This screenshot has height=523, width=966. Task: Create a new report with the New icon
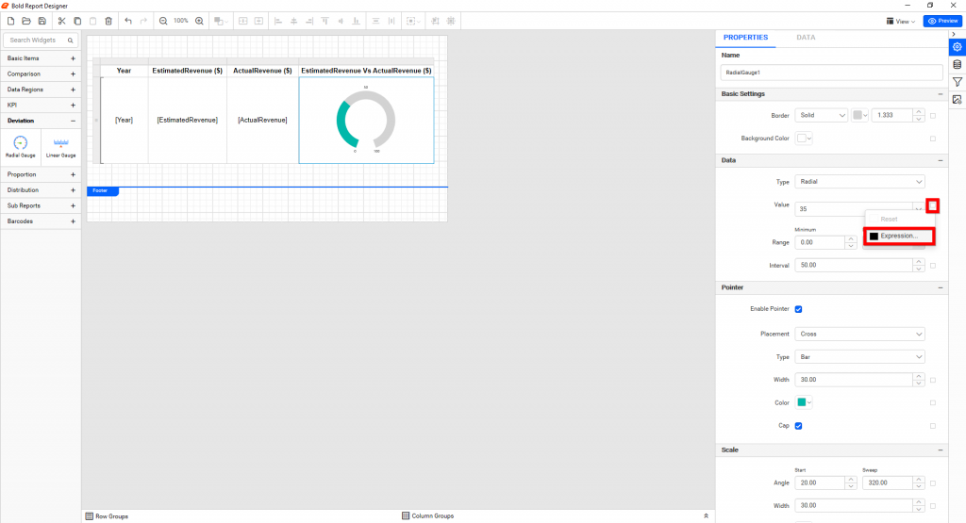tap(10, 21)
